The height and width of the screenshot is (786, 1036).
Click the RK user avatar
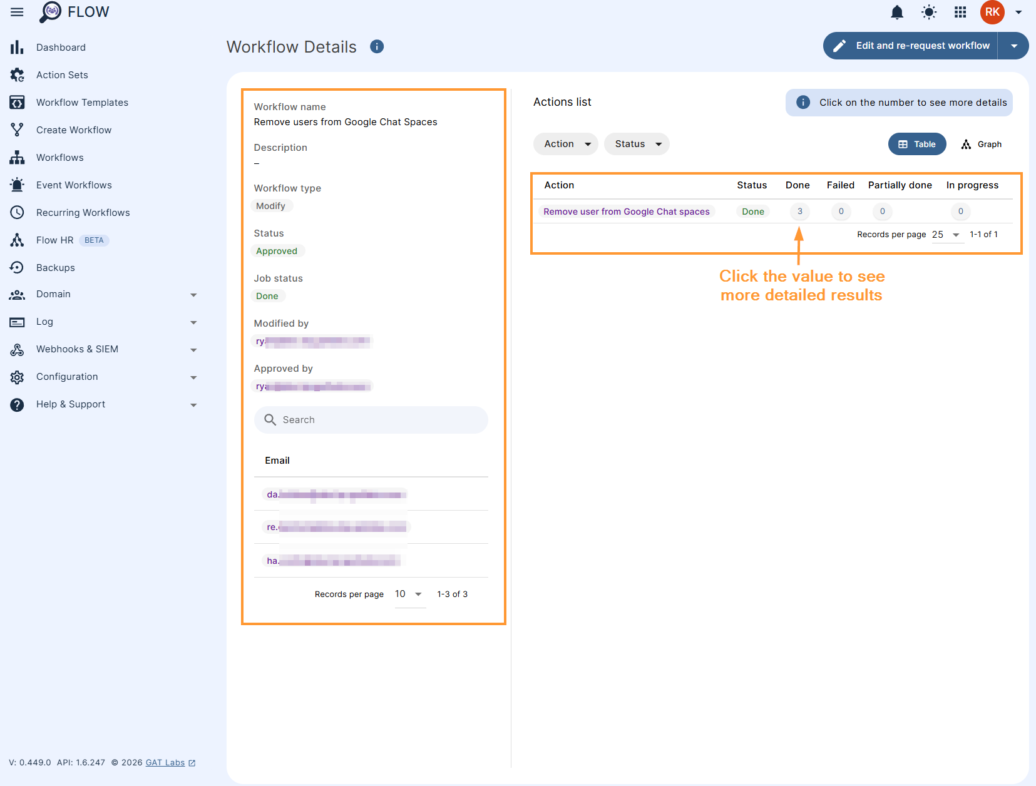coord(992,12)
